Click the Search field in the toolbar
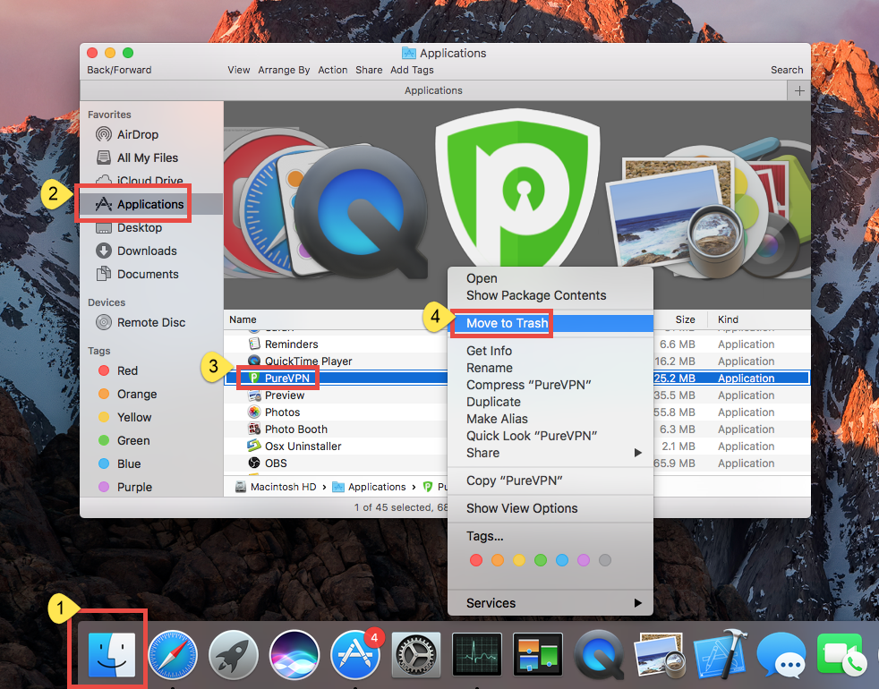 786,69
